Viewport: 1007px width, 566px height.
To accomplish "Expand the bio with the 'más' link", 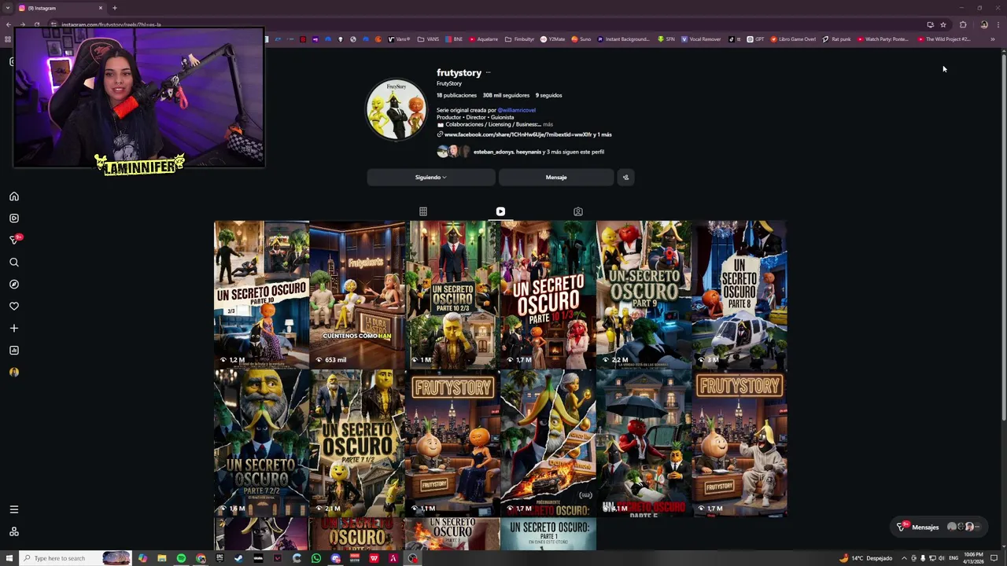I will [x=548, y=124].
